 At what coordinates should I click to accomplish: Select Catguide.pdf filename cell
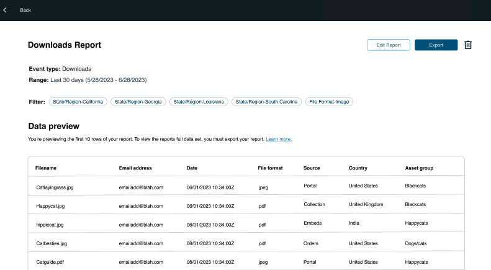tap(50, 262)
